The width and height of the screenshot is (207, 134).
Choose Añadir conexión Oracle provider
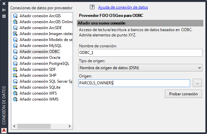(40, 58)
